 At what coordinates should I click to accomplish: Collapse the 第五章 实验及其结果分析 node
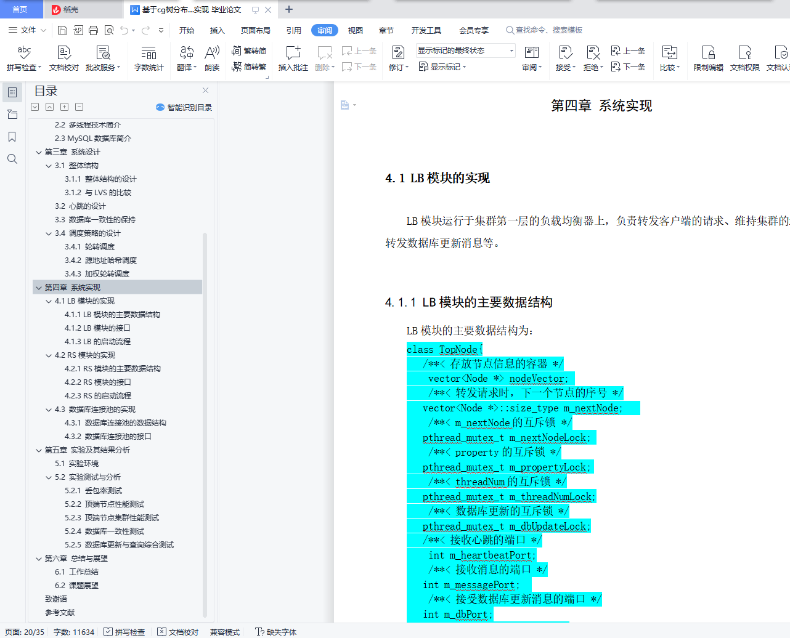[39, 450]
